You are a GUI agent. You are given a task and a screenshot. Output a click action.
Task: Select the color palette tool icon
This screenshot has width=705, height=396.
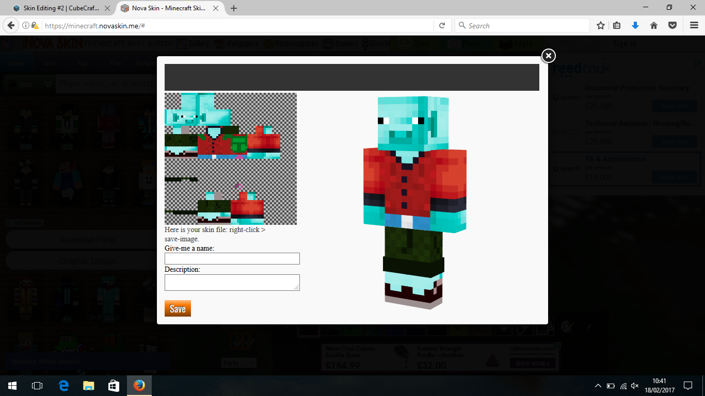pos(567,326)
